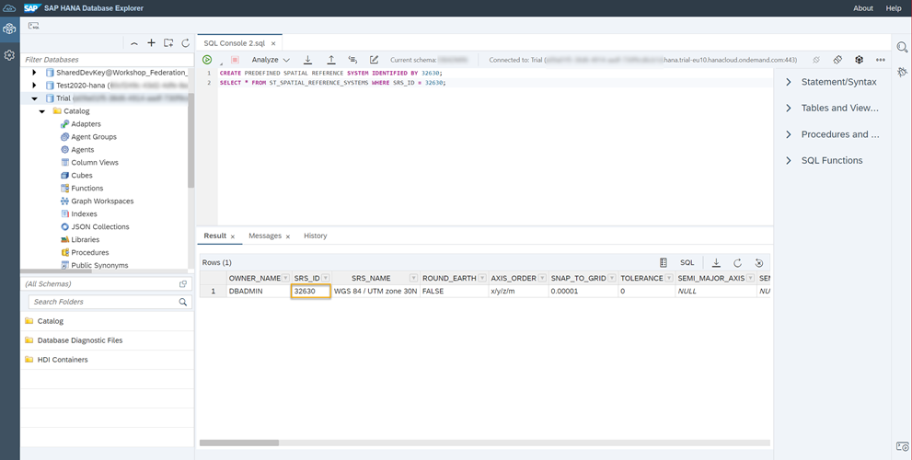912x460 pixels.
Task: Open SNAP_TO_GRID column filter dropdown
Action: point(612,278)
